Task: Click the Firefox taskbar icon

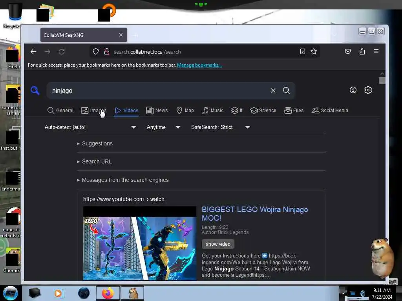Action: point(108,293)
